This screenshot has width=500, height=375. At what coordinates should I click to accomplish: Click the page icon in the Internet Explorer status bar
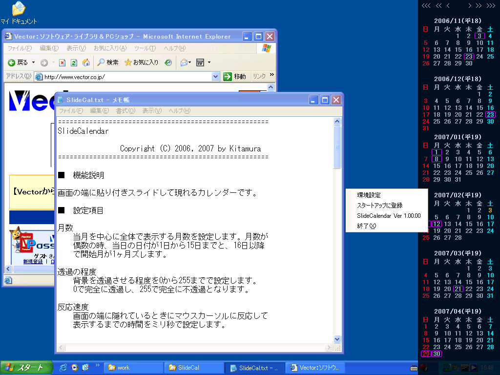coord(8,280)
